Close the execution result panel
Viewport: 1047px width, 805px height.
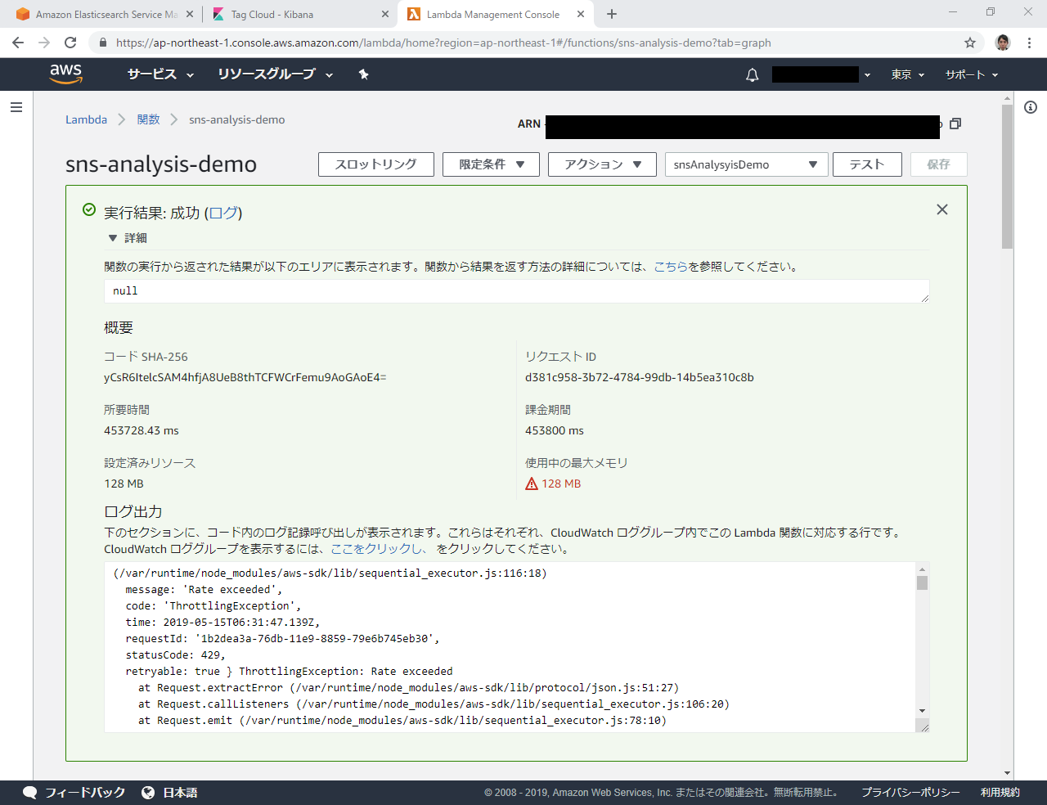pyautogui.click(x=941, y=209)
